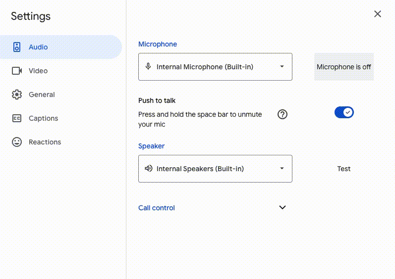Click the push to talk help icon
This screenshot has height=279, width=395.
[282, 115]
